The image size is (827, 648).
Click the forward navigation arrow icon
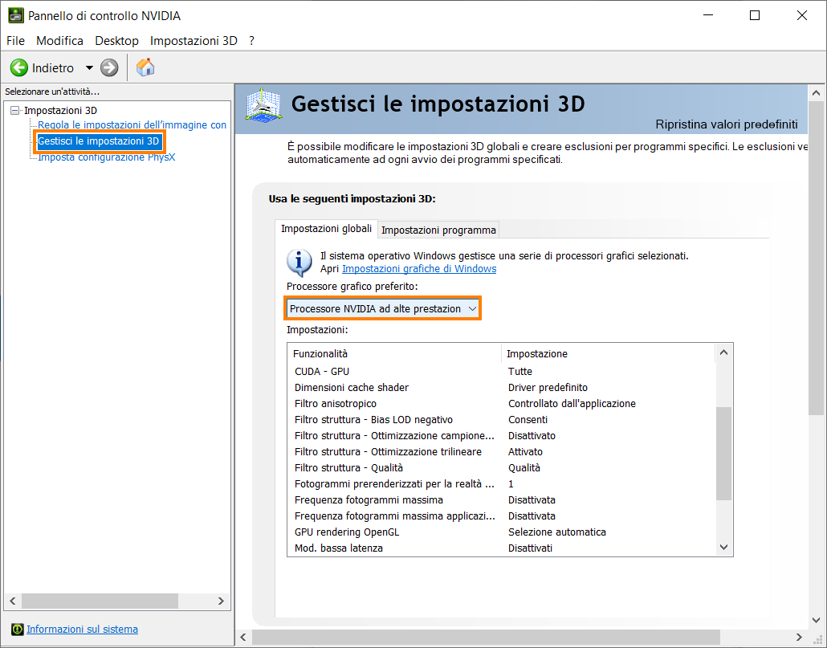coord(109,68)
